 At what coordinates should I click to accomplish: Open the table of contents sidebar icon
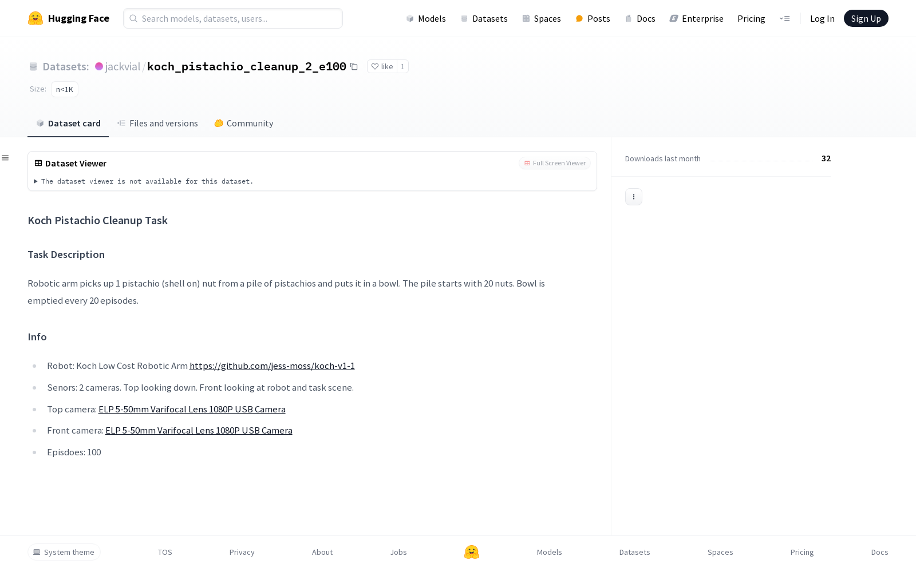5,158
